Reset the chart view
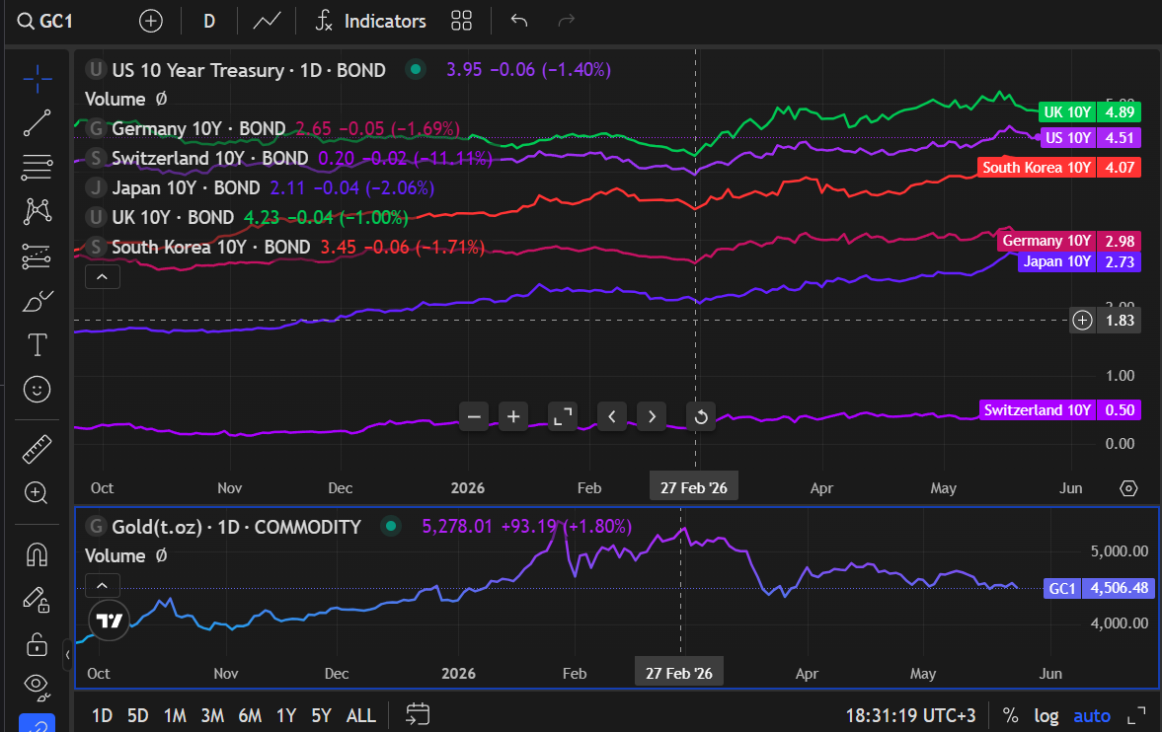The image size is (1162, 732). pos(700,417)
